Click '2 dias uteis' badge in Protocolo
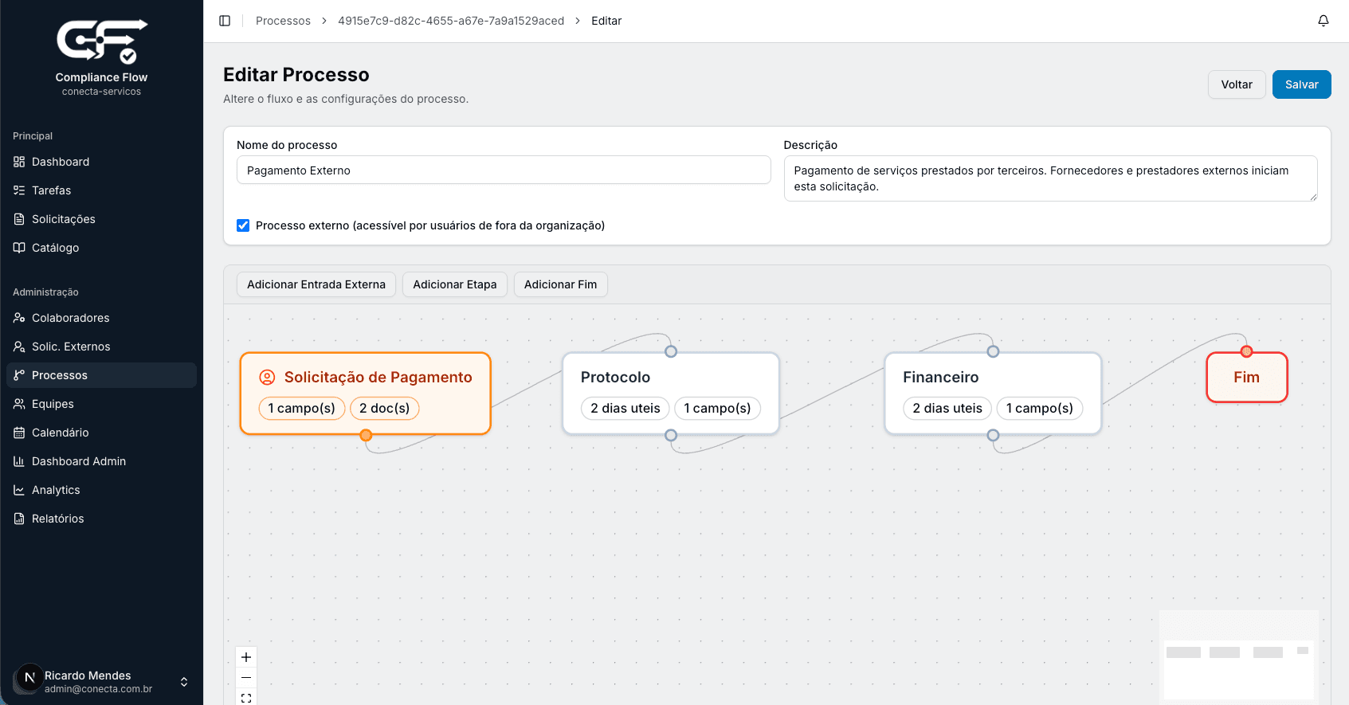 point(625,408)
